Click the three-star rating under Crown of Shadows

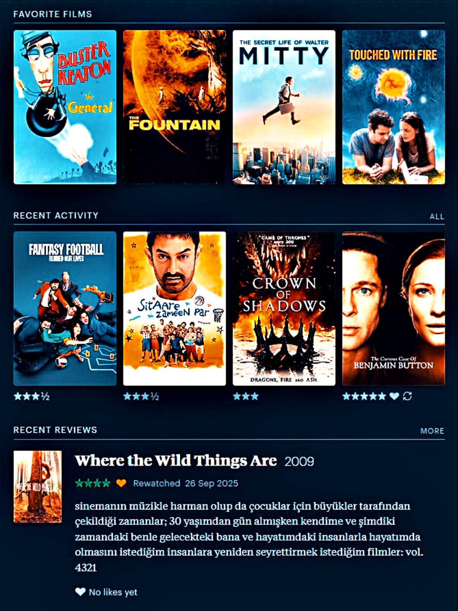pyautogui.click(x=246, y=396)
